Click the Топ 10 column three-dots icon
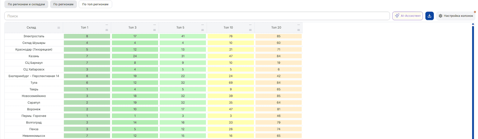Screen dimensions: 478x139 251,25
